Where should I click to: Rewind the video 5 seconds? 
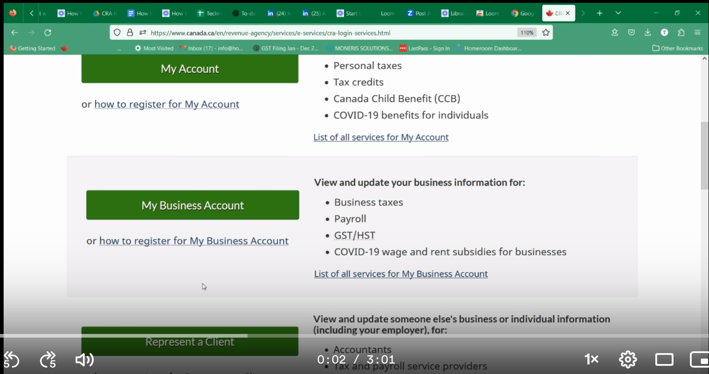tap(11, 360)
